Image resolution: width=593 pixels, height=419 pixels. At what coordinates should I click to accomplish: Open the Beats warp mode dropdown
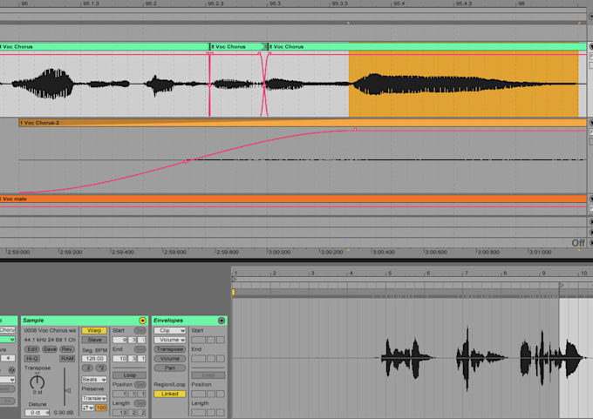pos(94,379)
